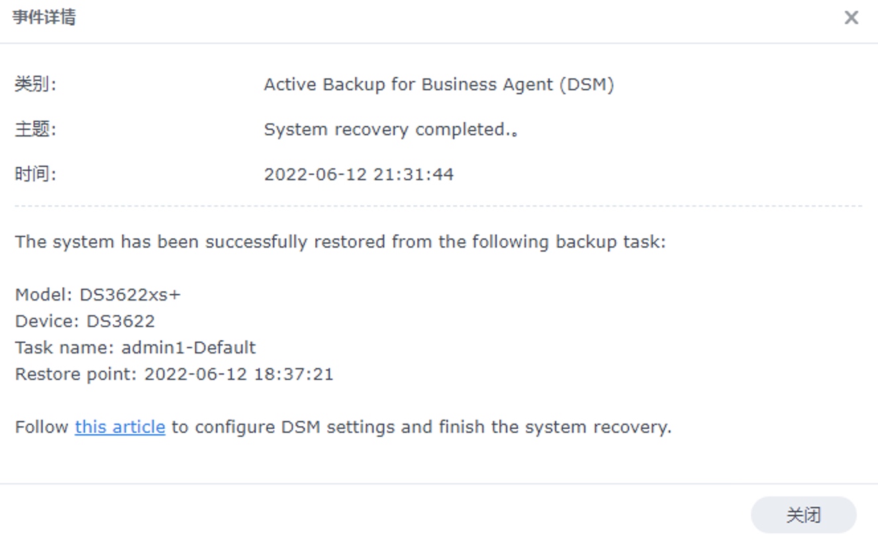Click the word Follow before the link
The image size is (878, 540).
42,427
